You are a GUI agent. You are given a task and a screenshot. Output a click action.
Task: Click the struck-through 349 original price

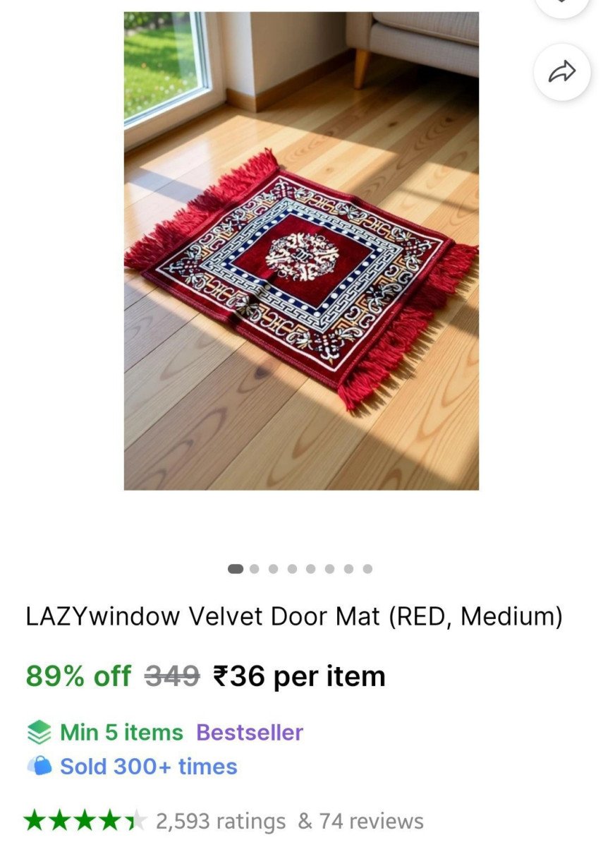[172, 676]
